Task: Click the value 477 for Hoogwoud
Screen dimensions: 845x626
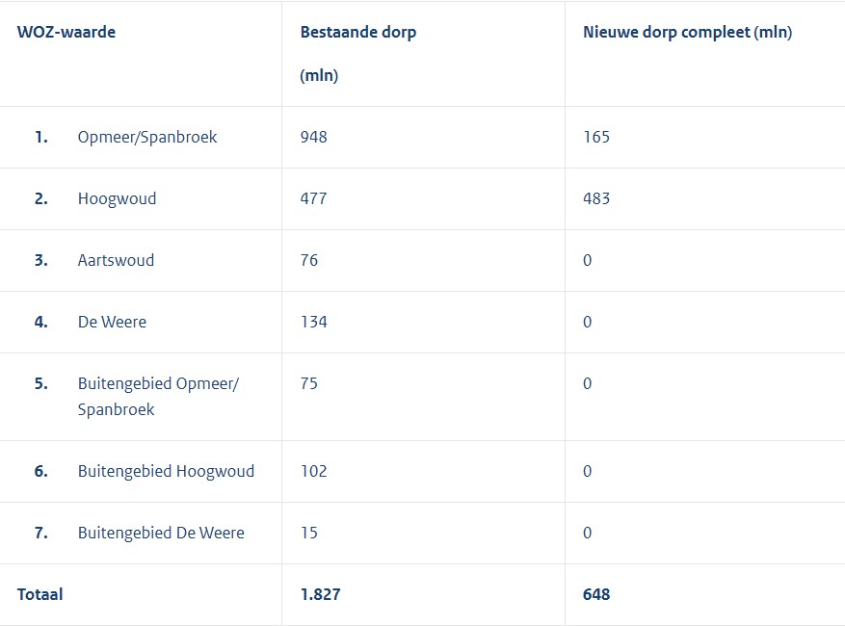Action: (x=314, y=198)
